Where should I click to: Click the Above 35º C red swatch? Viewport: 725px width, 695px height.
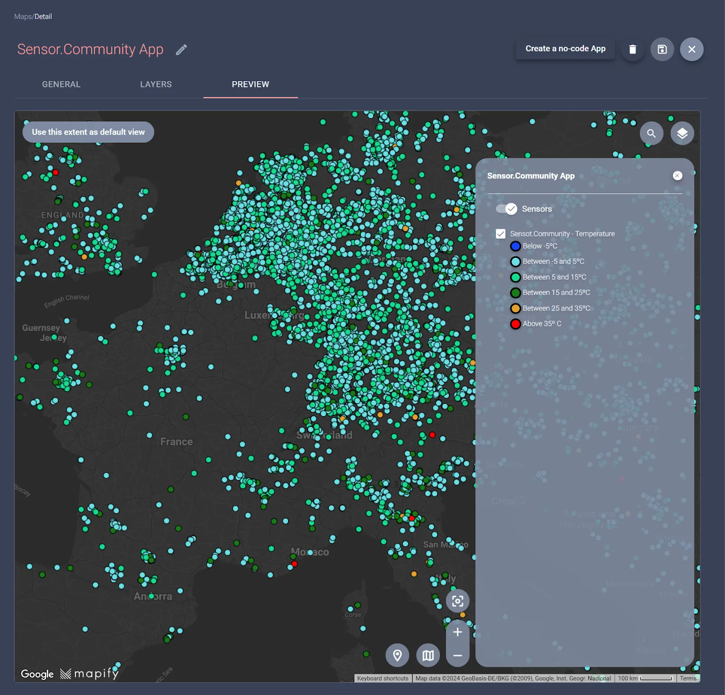coord(515,324)
